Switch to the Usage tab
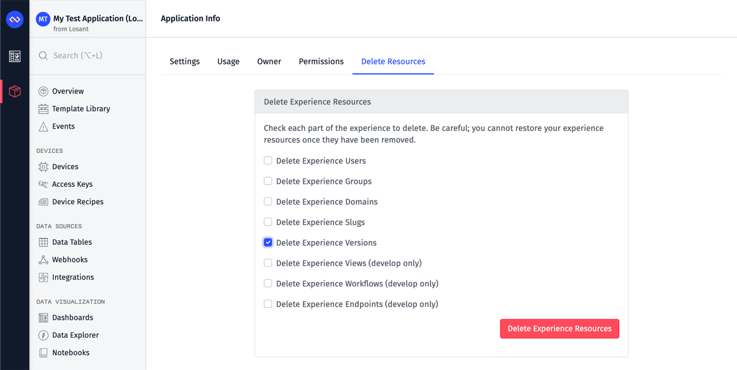737x370 pixels. [x=228, y=61]
